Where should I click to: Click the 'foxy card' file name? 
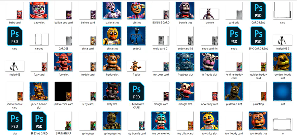pos(39,75)
